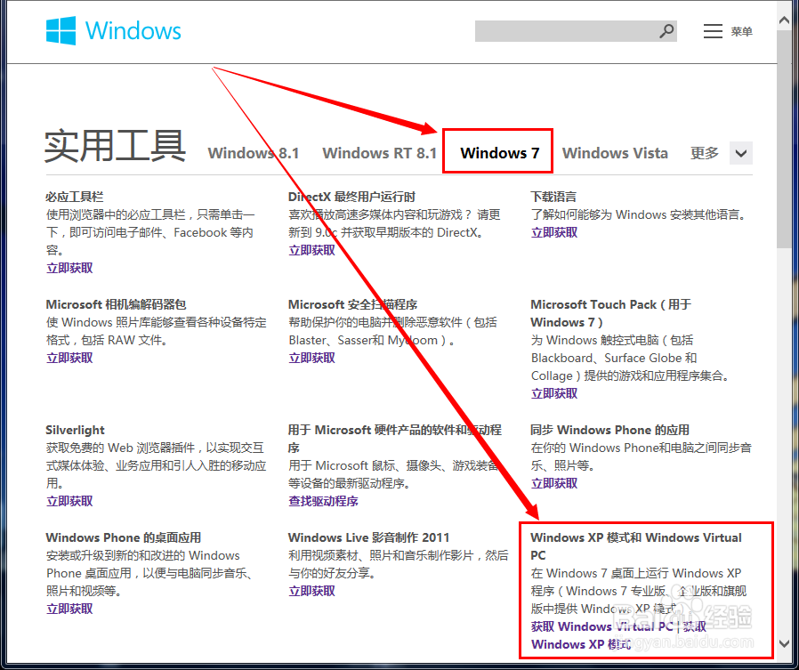Expand the 更多 dropdown chevron
The image size is (799, 670).
pyautogui.click(x=741, y=153)
